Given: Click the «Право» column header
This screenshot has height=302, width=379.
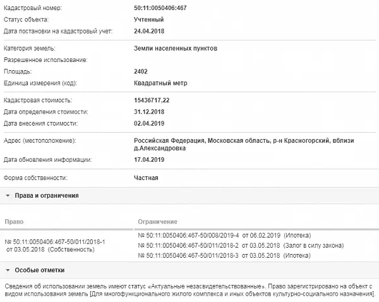Looking at the screenshot, I should tap(13, 222).
